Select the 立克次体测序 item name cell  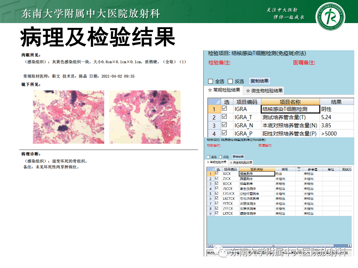tap(257, 199)
